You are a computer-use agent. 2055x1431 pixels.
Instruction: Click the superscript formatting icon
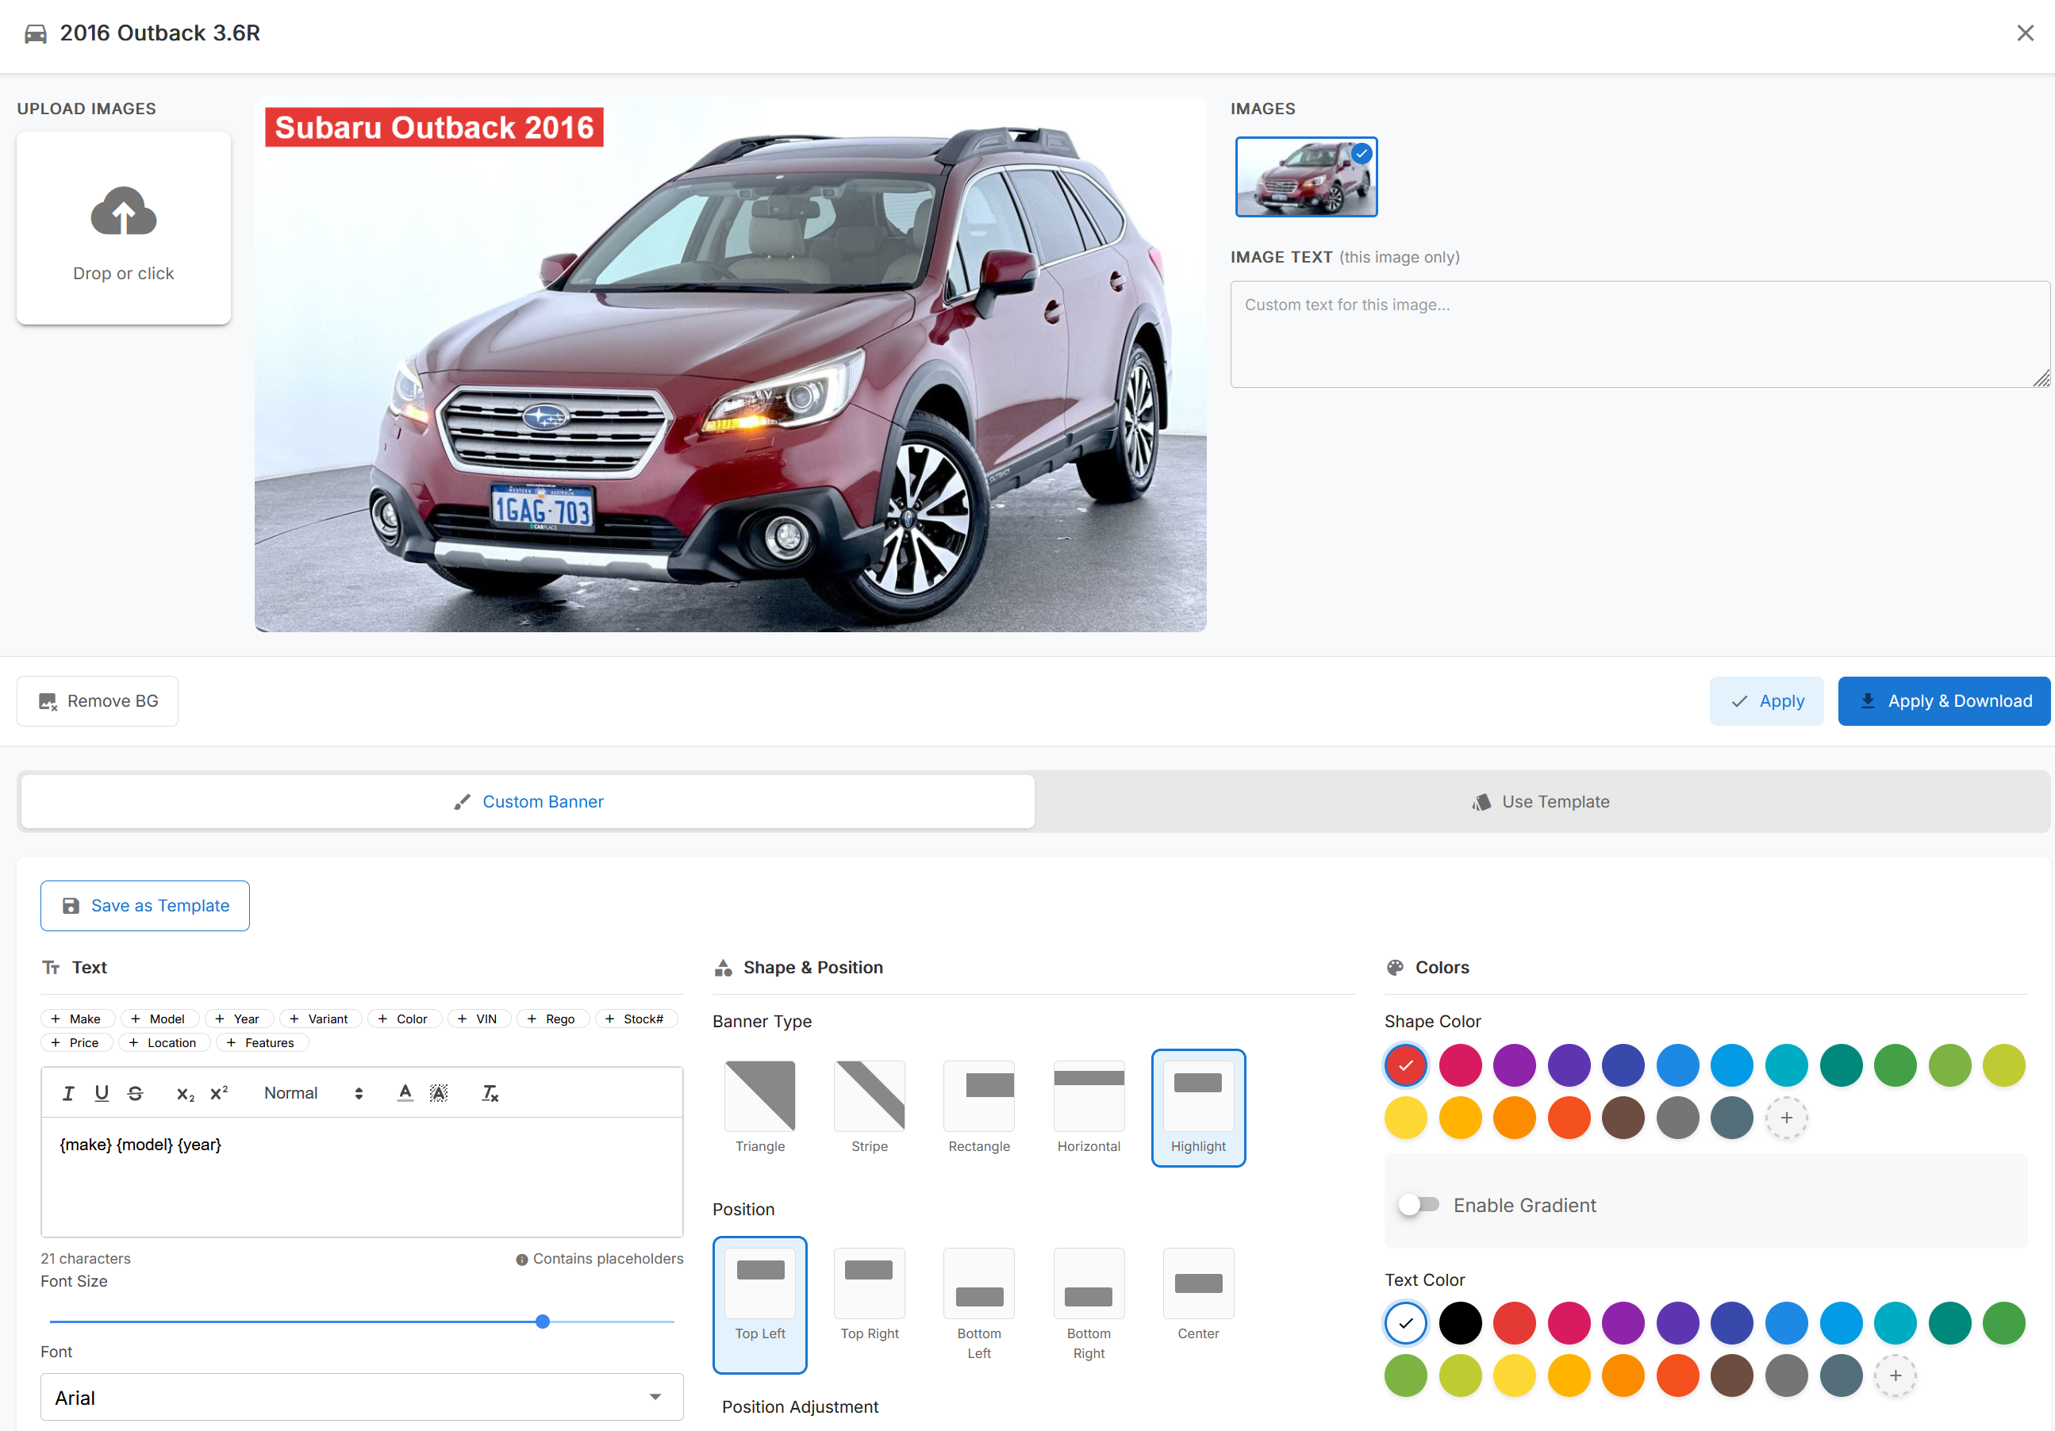pos(219,1093)
